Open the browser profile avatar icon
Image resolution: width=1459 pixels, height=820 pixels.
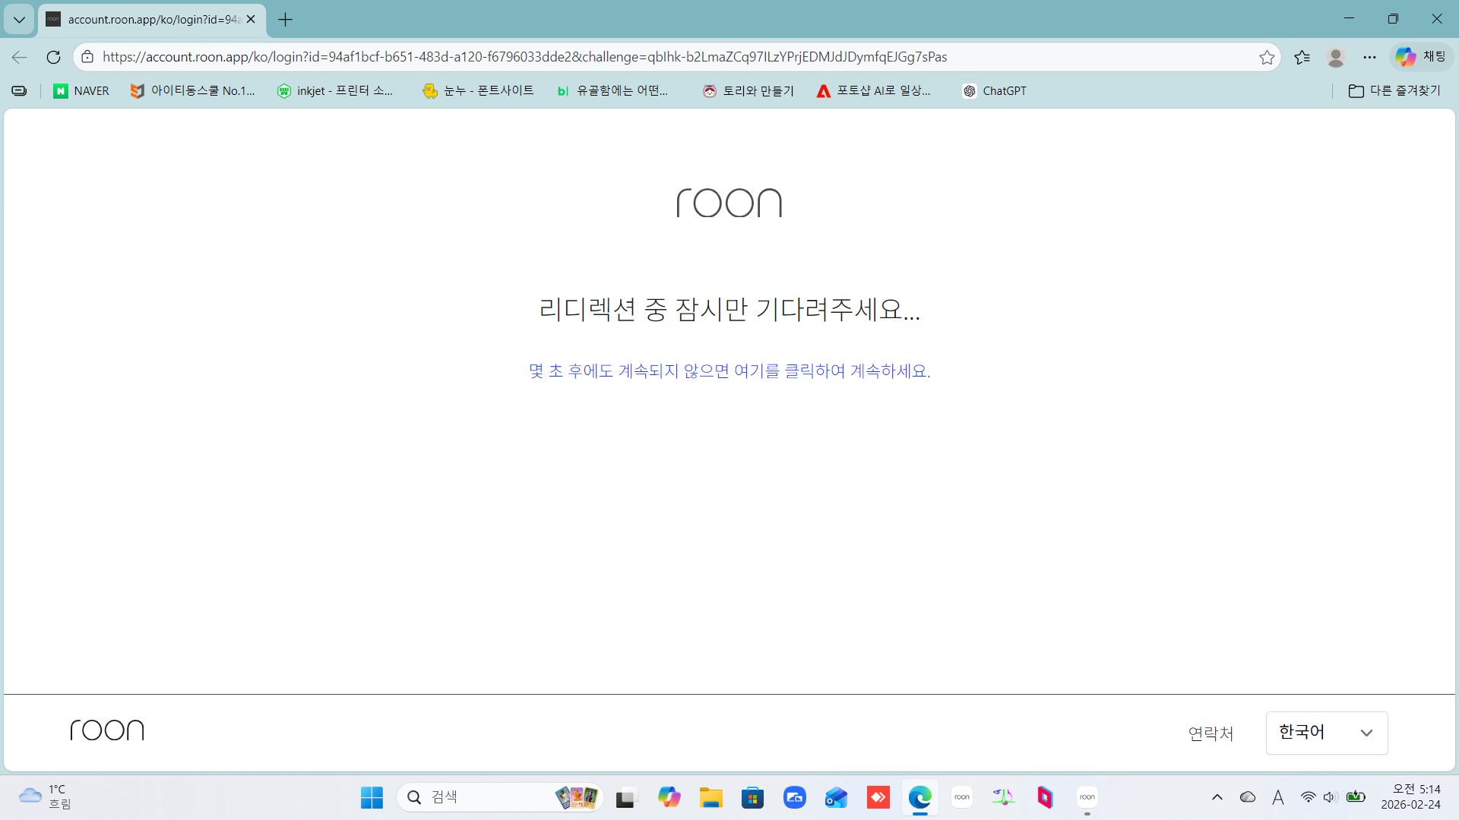(x=1335, y=57)
